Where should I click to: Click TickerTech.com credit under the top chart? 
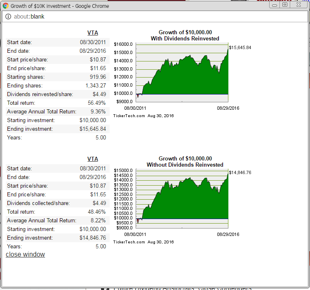tap(129, 116)
